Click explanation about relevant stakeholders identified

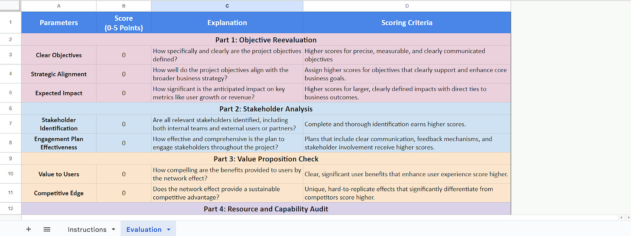point(227,124)
